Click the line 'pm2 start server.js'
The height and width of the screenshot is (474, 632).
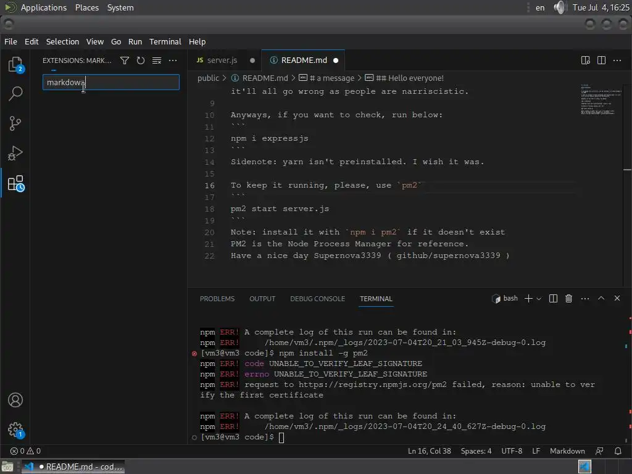pos(280,209)
